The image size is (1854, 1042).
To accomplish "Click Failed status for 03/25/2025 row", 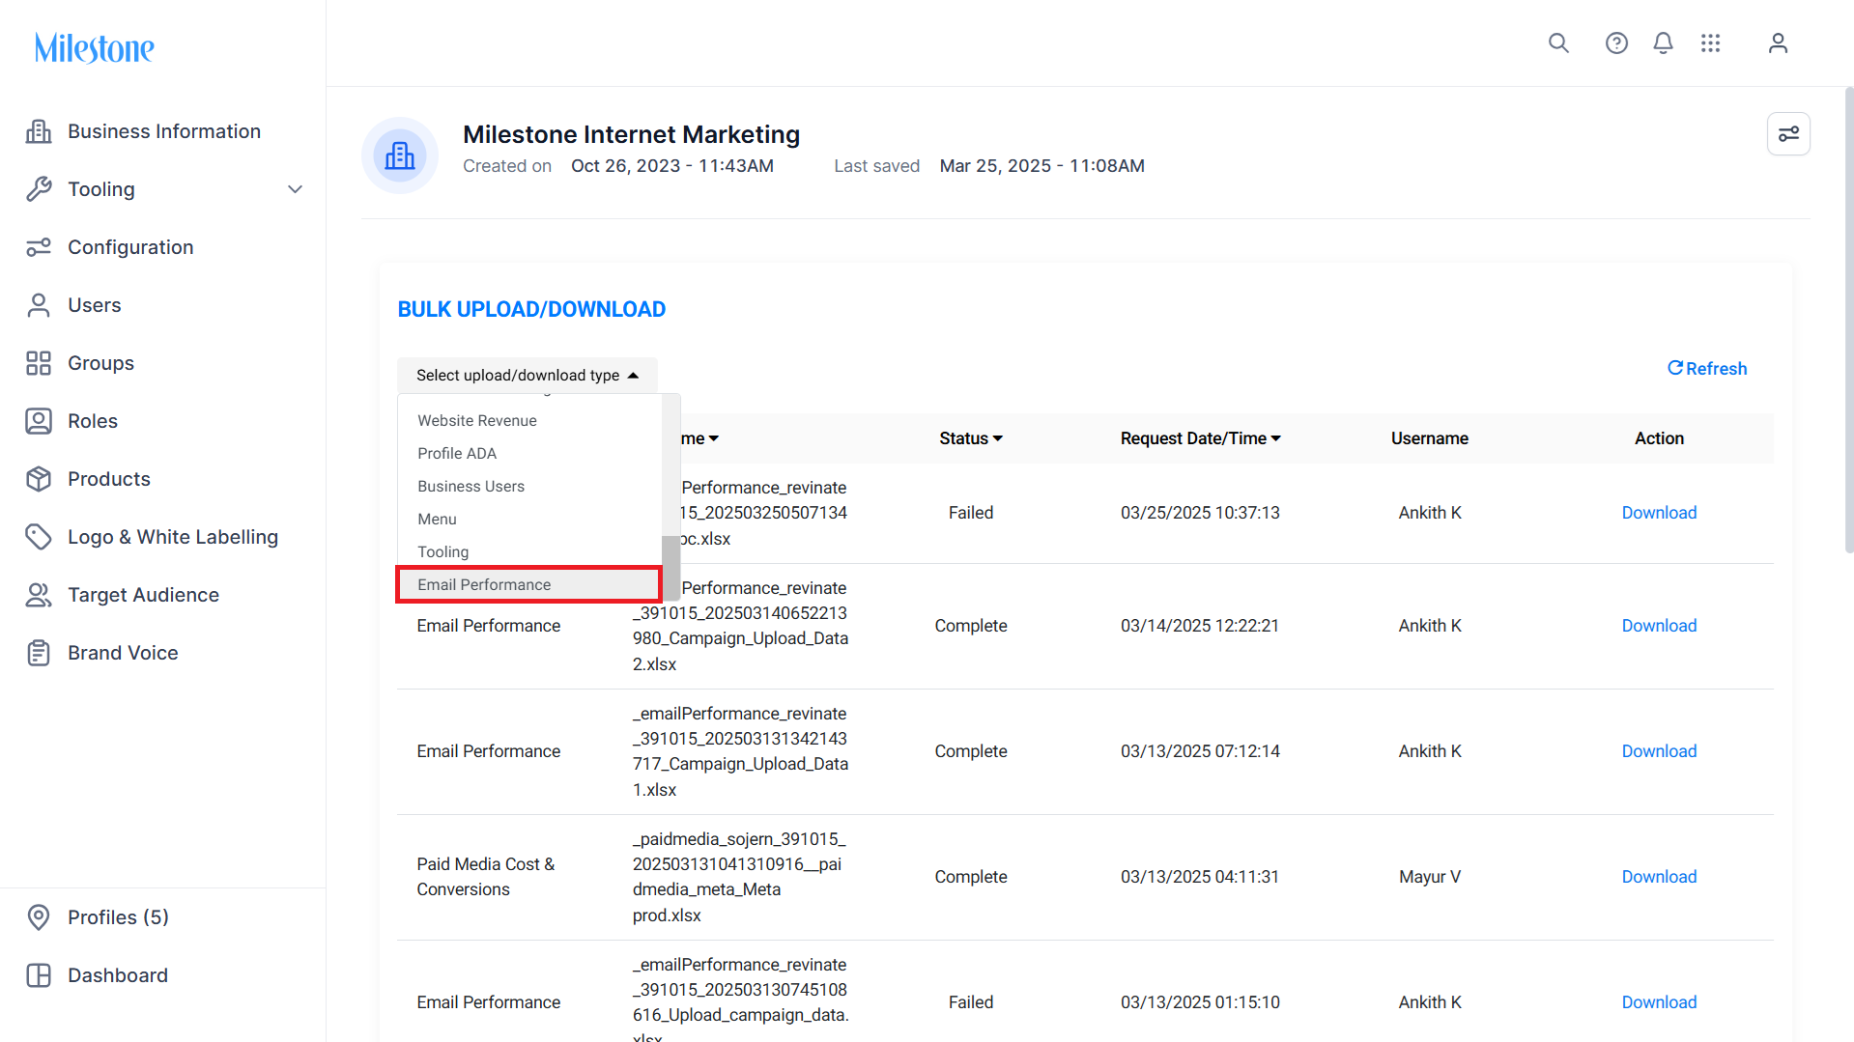I will tap(970, 513).
